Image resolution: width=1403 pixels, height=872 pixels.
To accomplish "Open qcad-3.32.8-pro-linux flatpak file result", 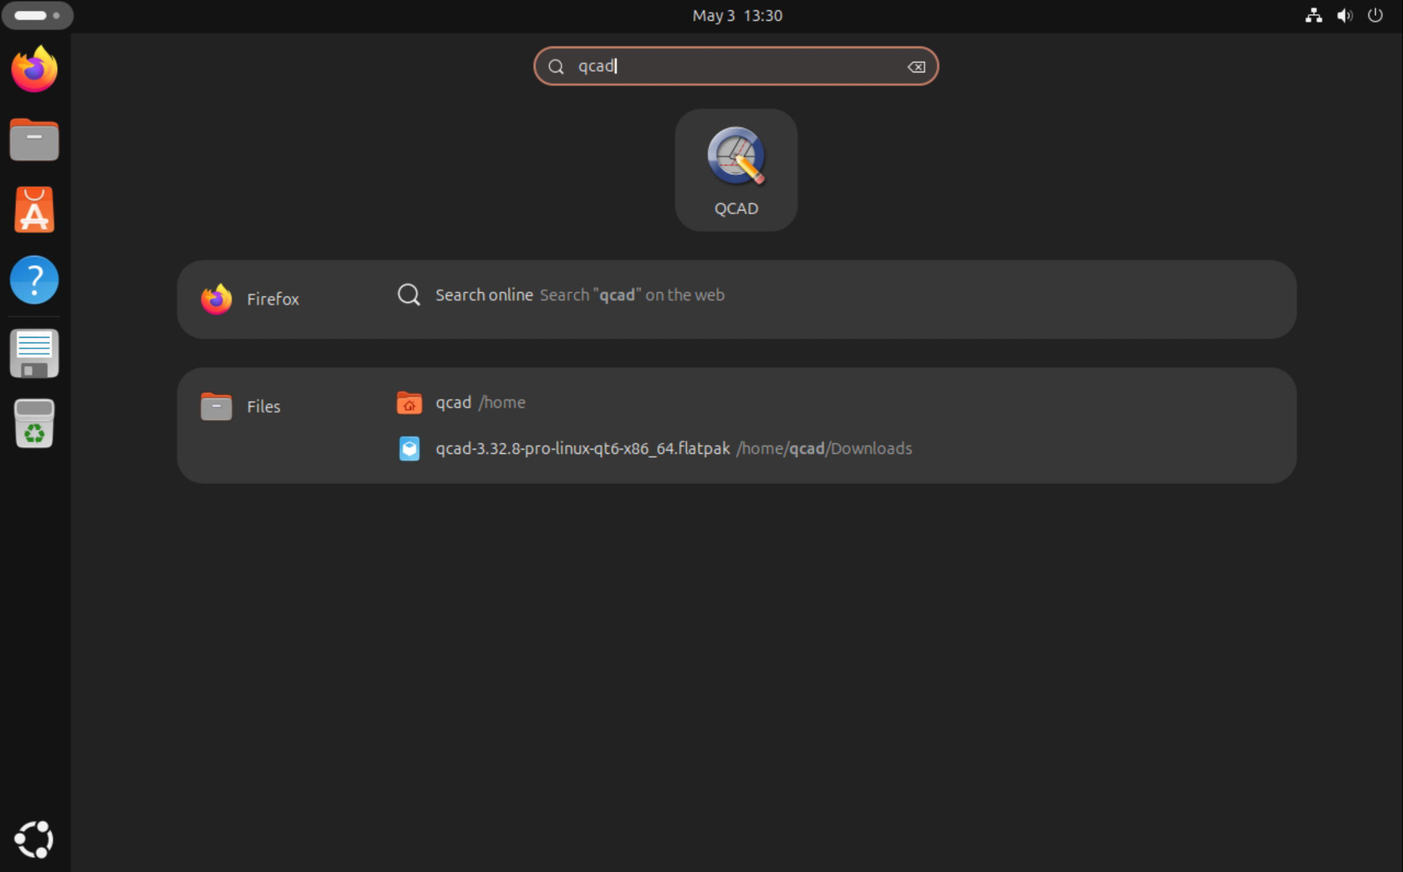I will point(655,449).
